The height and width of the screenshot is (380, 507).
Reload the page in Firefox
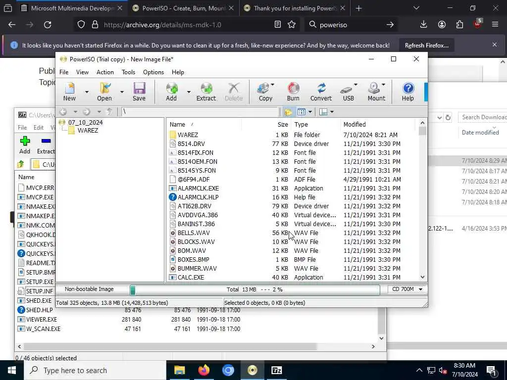tap(48, 25)
